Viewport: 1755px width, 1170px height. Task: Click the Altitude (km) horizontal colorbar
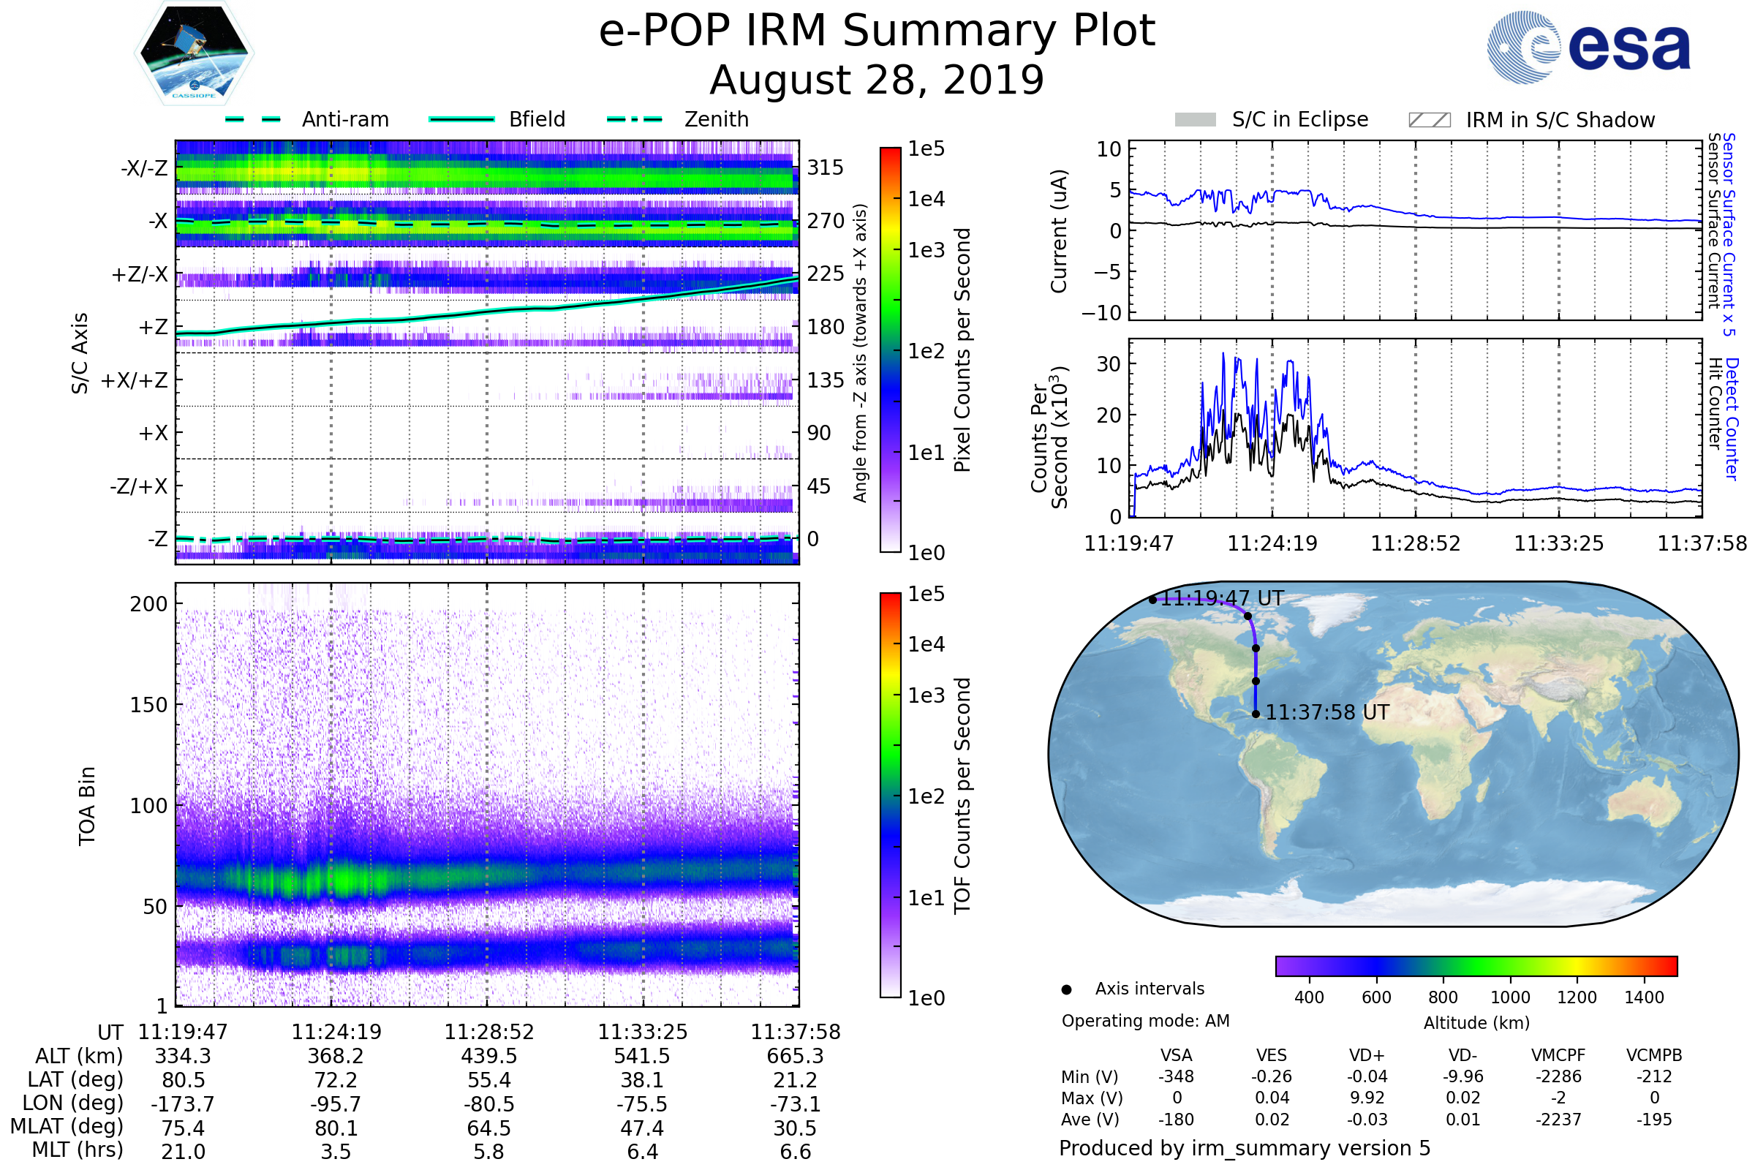(x=1476, y=965)
